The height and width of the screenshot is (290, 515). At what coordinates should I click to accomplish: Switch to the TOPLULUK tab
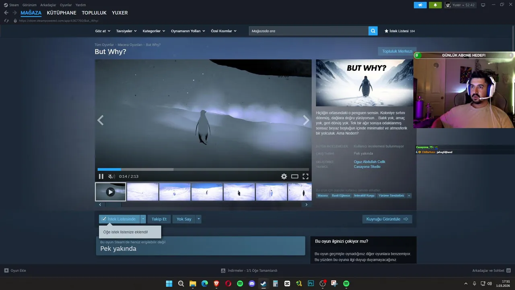94,13
